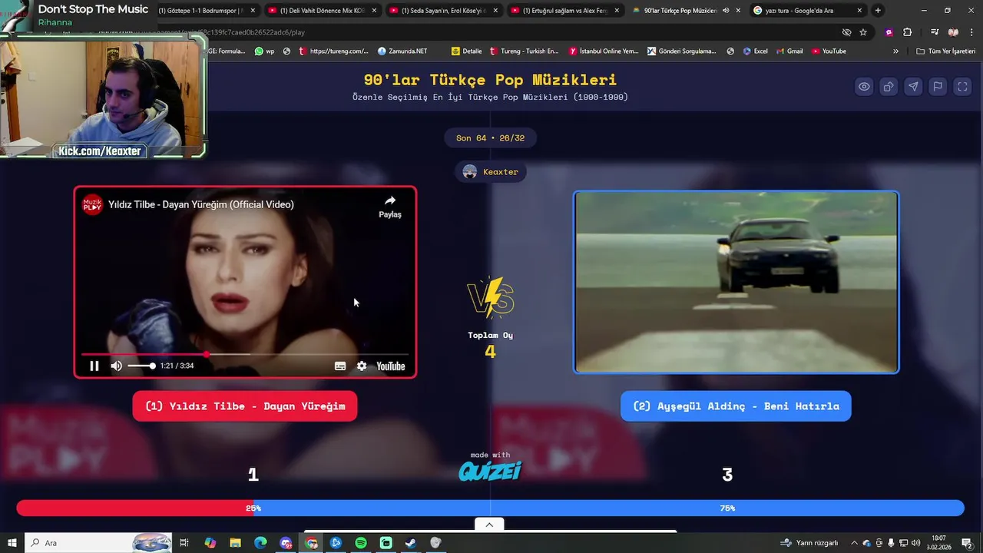Open the Detaile bookmark
This screenshot has width=983, height=553.
(467, 51)
